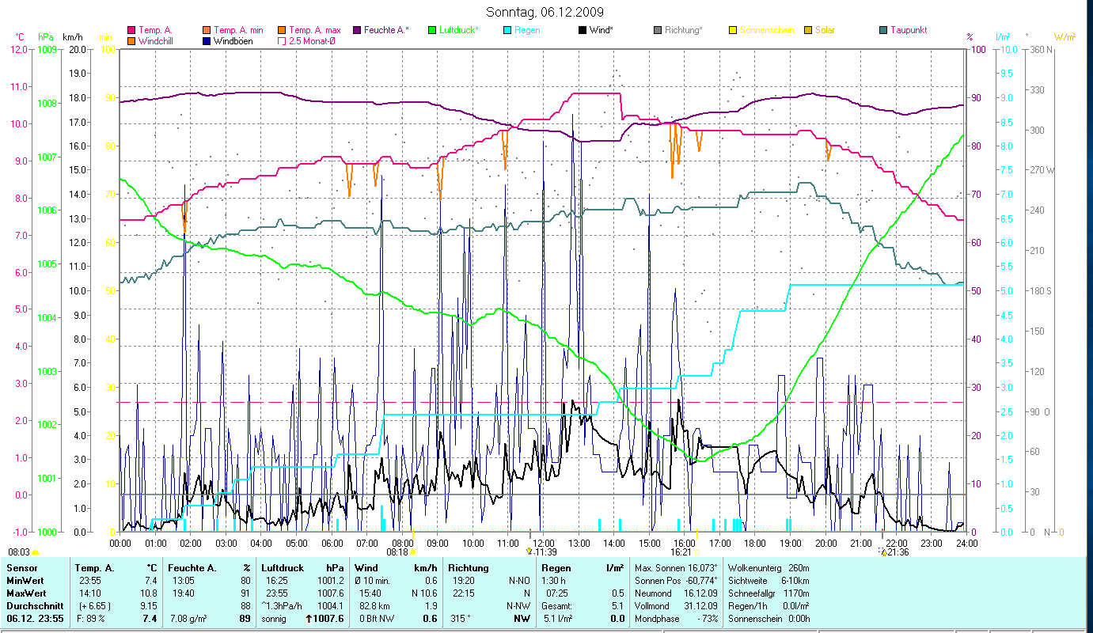
Task: Click the Vollmond 31.12.09 entry
Action: [676, 606]
